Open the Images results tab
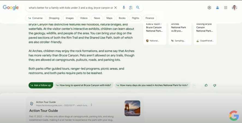 [70, 18]
